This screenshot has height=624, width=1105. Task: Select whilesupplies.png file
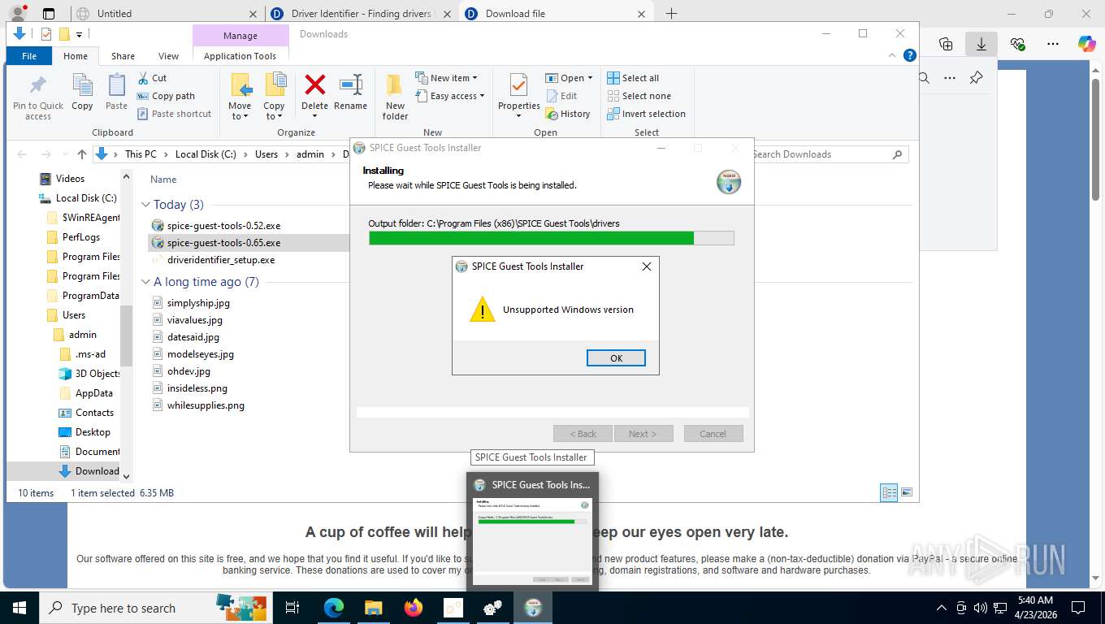click(x=206, y=405)
